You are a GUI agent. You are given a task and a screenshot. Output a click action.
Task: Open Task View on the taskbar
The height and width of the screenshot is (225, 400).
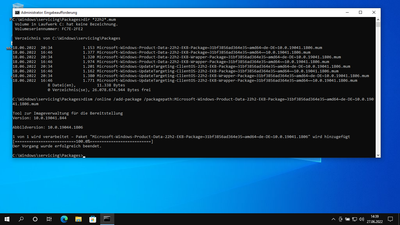[49, 219]
